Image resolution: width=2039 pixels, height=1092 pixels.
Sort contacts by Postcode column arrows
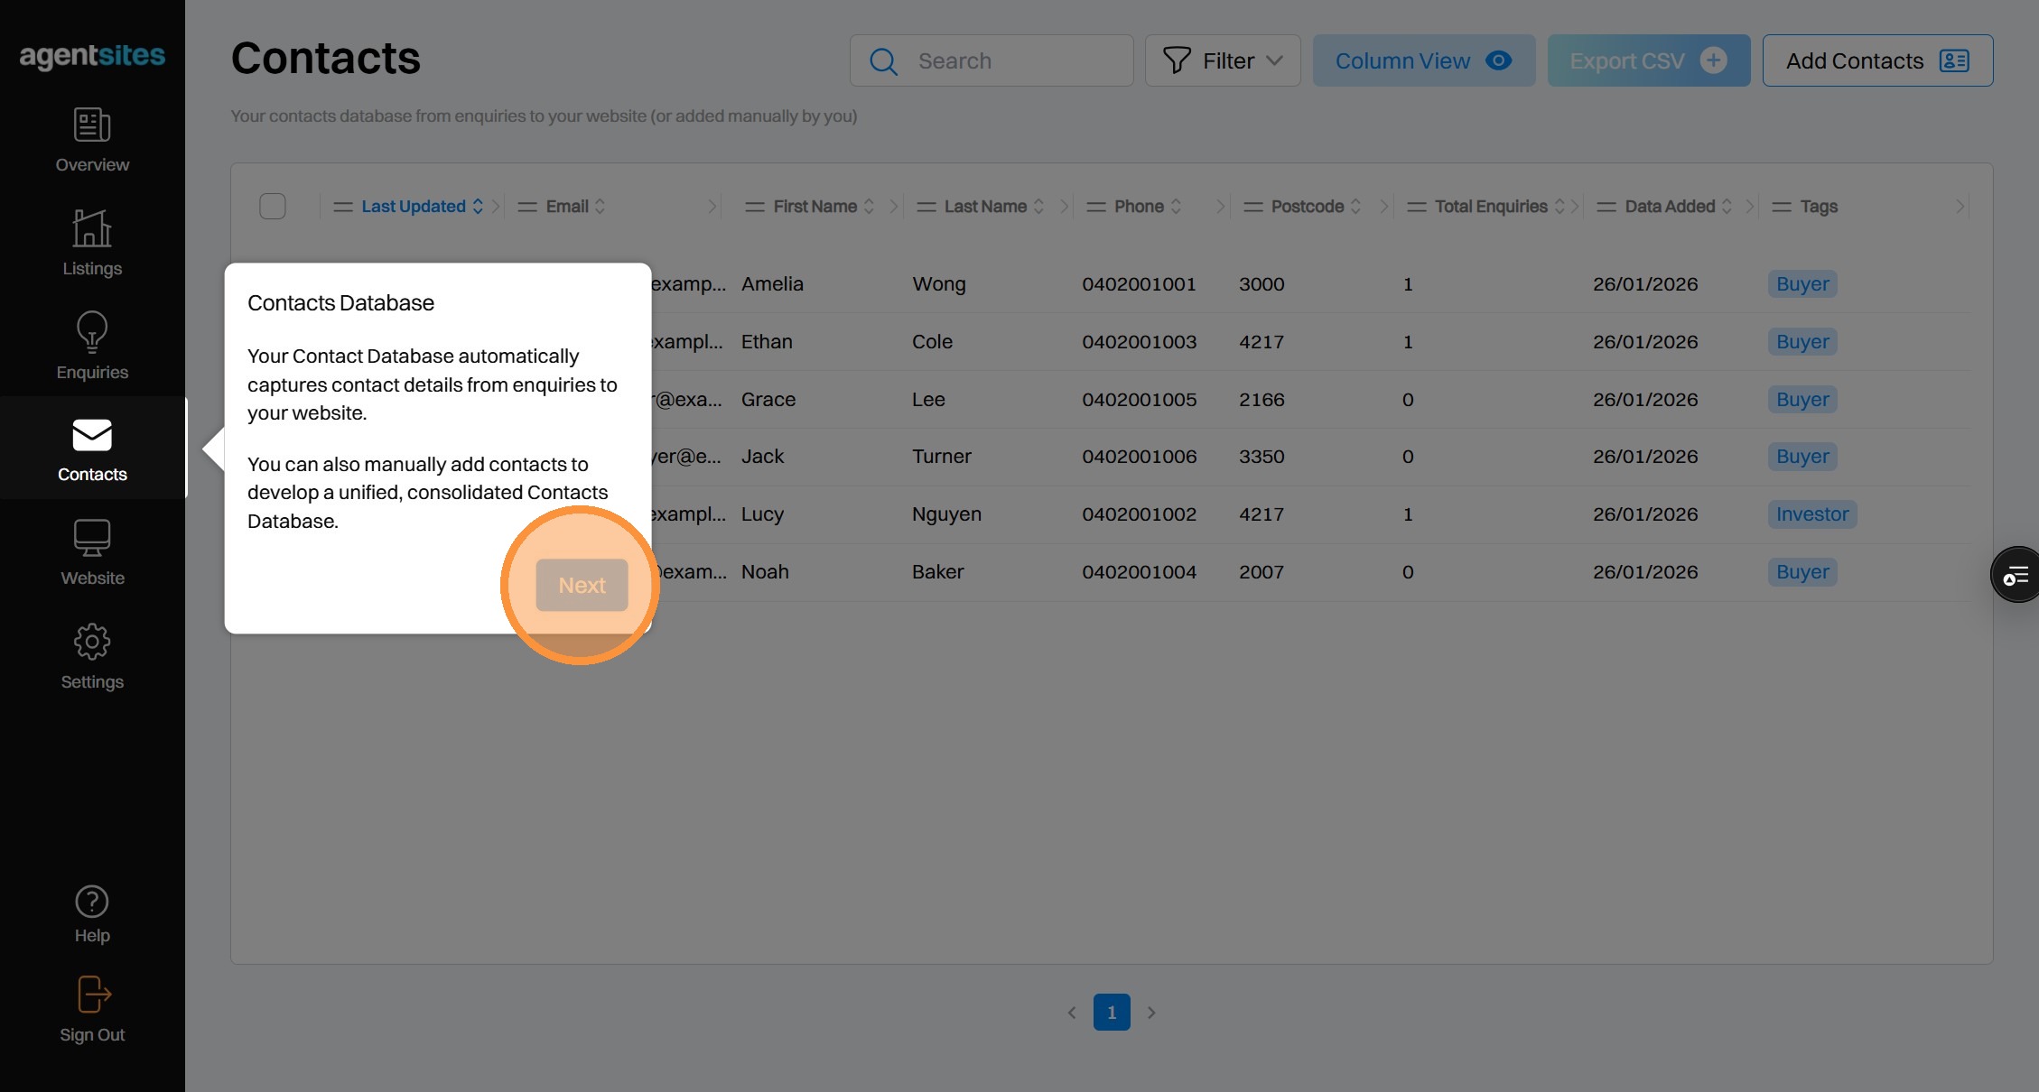click(x=1355, y=207)
